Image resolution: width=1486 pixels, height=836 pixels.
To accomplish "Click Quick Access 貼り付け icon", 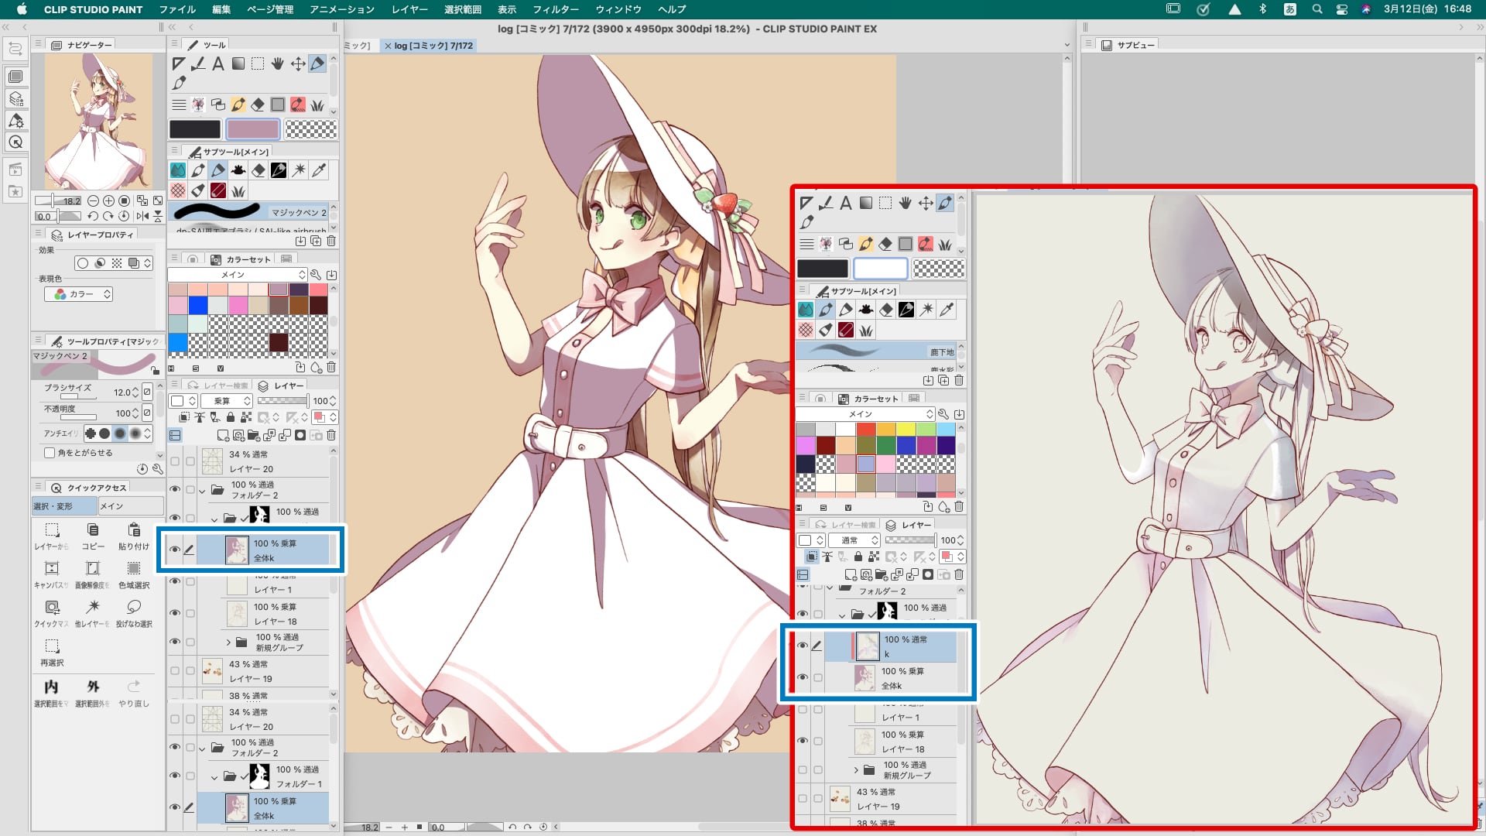I will [x=134, y=530].
